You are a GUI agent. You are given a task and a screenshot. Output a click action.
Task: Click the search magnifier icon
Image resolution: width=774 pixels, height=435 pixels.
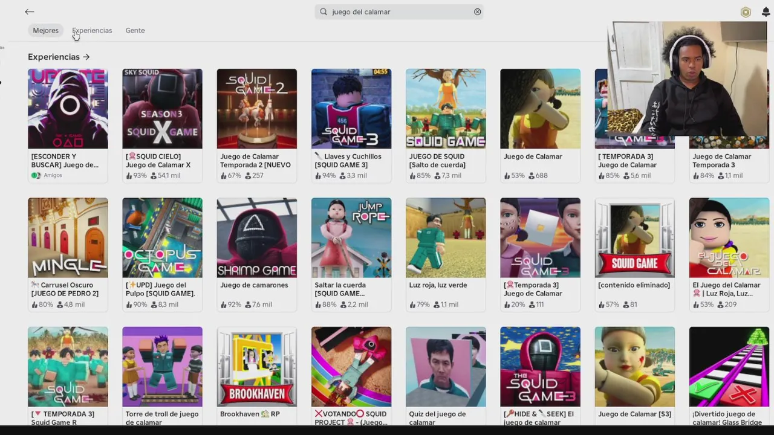point(324,11)
